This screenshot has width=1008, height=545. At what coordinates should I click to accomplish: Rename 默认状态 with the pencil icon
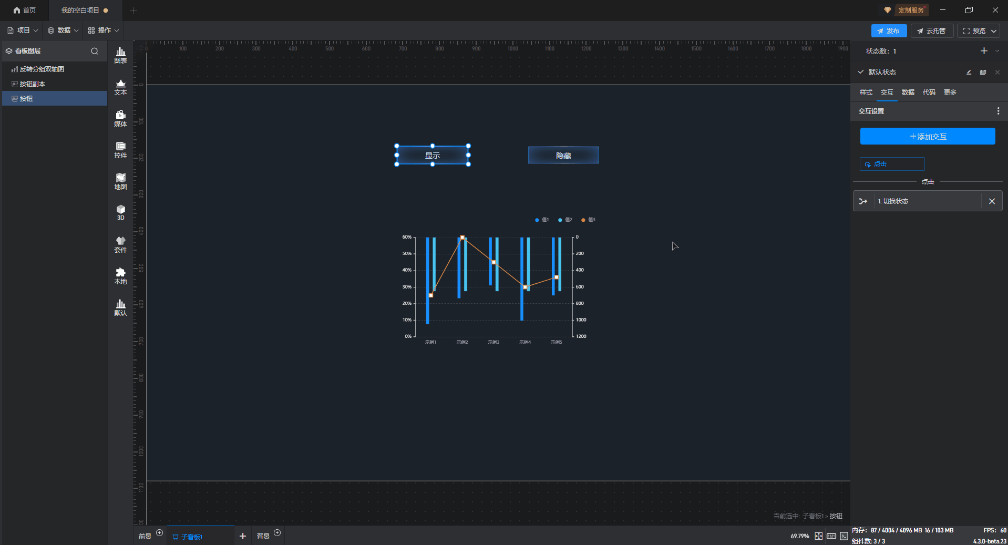969,73
